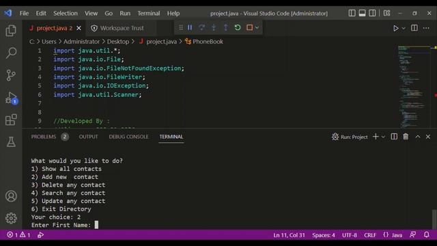Viewport: 437px width, 246px height.
Task: Create a new terminal with plus
Action: point(376,137)
